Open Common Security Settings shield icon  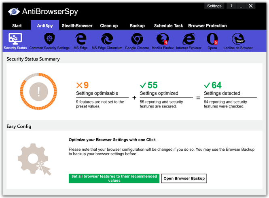(49, 39)
